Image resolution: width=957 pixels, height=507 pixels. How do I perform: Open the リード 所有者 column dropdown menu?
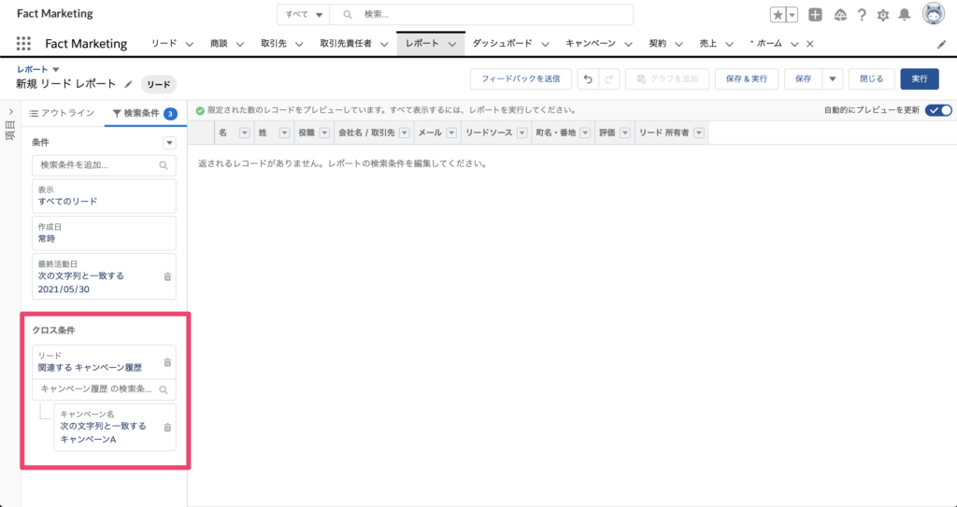[699, 133]
